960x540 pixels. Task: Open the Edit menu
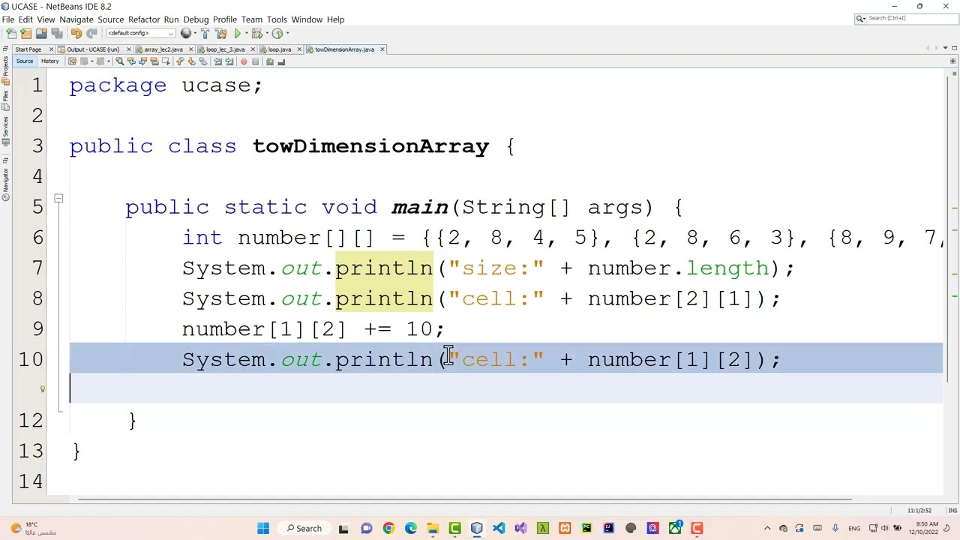click(25, 19)
